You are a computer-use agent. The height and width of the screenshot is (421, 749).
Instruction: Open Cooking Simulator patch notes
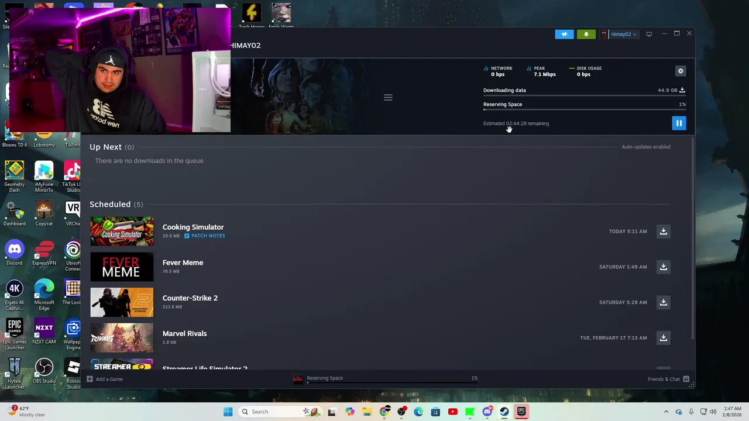pyautogui.click(x=204, y=236)
